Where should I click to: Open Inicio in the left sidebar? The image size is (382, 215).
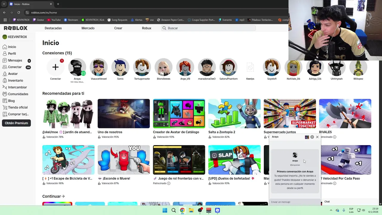pos(9,47)
